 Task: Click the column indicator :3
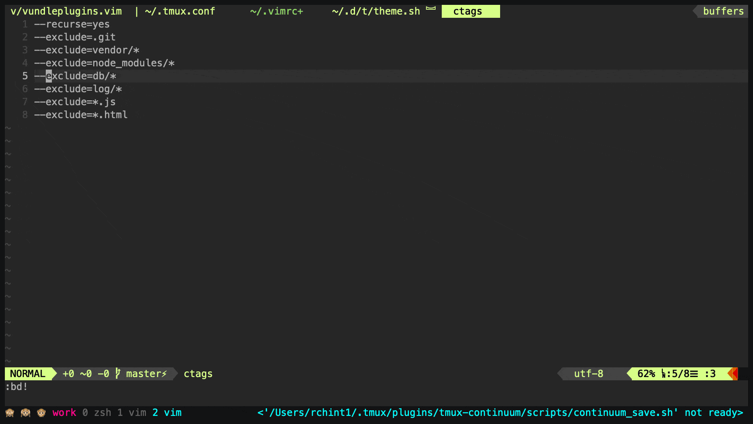[710, 374]
